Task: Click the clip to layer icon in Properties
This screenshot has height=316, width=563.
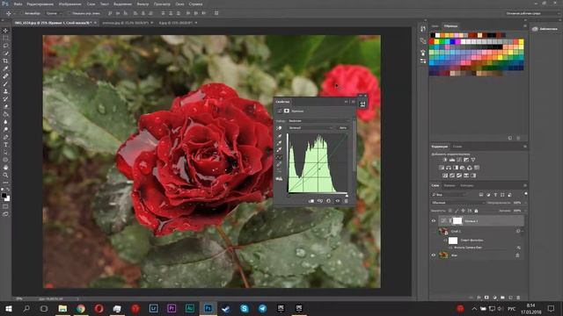Action: (x=311, y=201)
